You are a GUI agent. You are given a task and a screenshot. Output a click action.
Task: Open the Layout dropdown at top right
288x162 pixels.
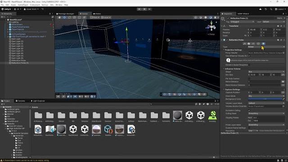click(280, 9)
